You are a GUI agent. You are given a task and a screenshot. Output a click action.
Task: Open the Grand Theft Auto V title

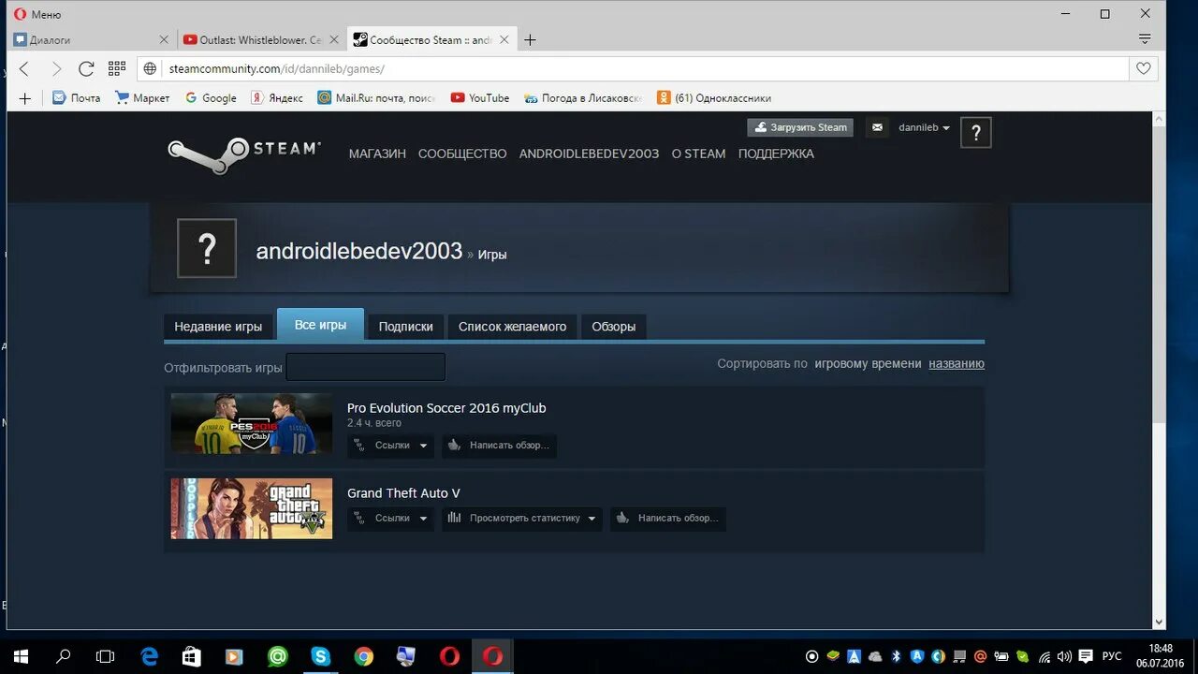pyautogui.click(x=403, y=493)
